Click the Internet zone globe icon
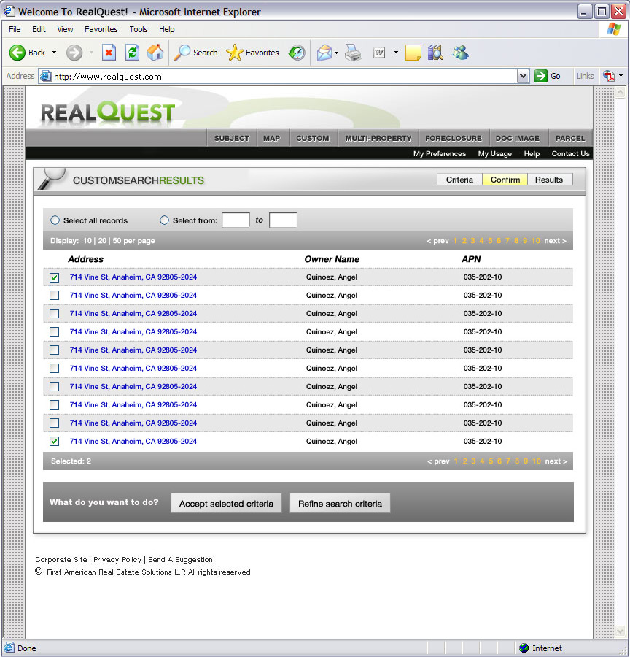 [524, 648]
